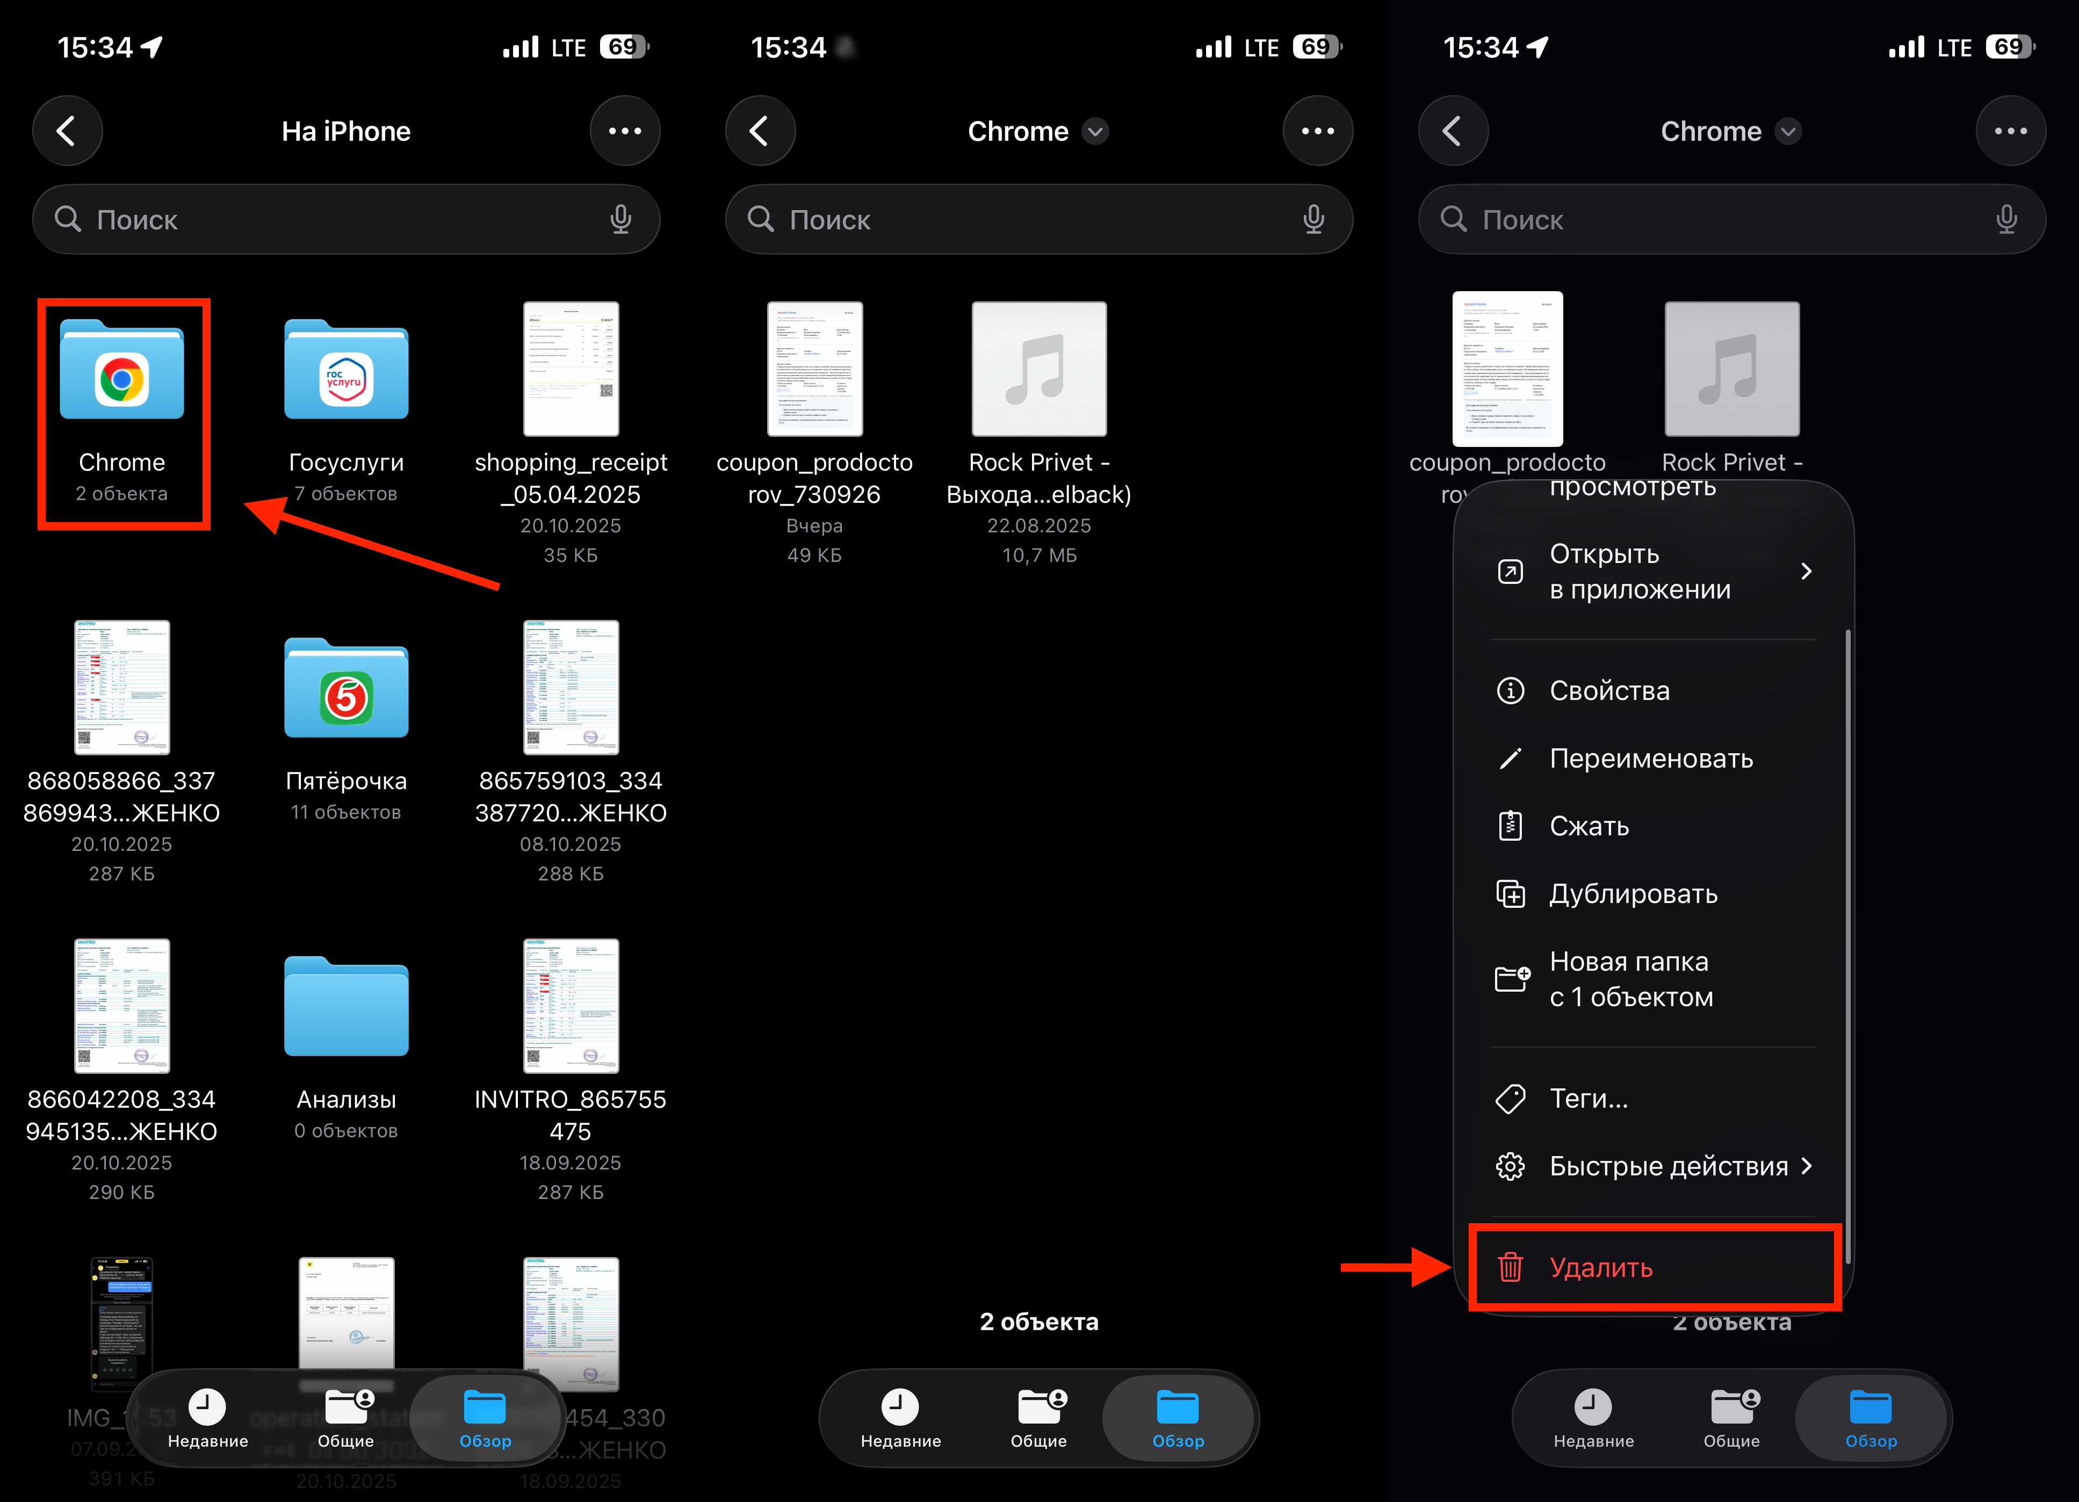Tap the microphone in На iPhone search
This screenshot has width=2079, height=1502.
pos(620,219)
